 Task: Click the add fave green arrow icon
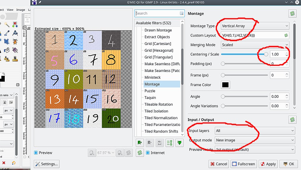click(140, 143)
